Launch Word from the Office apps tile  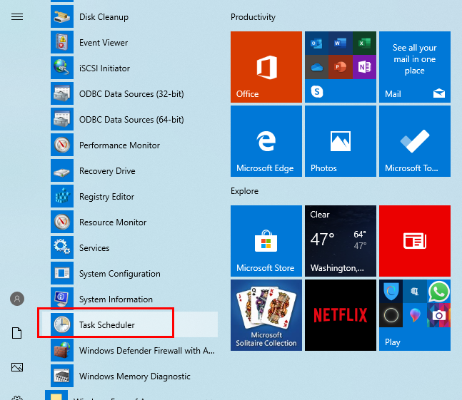pyautogui.click(x=341, y=43)
